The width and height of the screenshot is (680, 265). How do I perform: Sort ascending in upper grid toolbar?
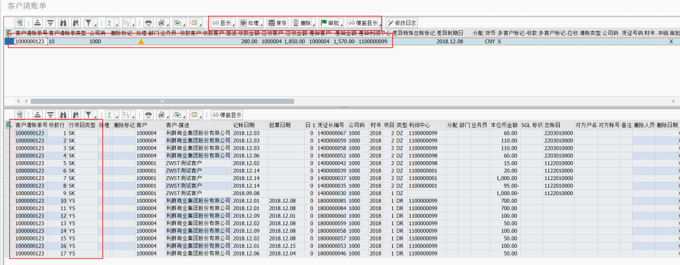(38, 23)
